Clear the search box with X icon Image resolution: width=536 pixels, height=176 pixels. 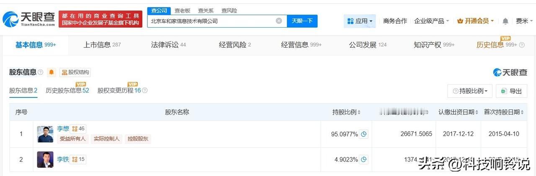(x=279, y=21)
